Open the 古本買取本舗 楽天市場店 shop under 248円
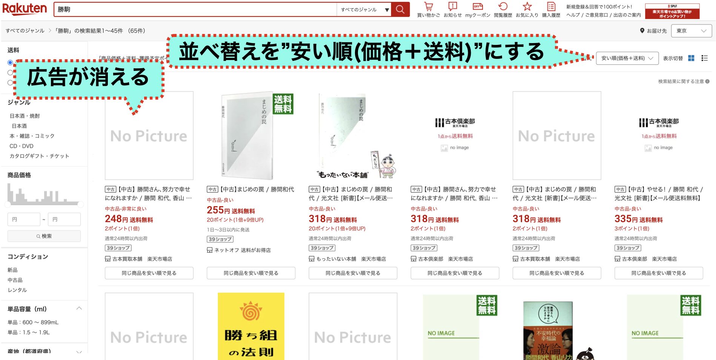716x360 pixels. 142,259
